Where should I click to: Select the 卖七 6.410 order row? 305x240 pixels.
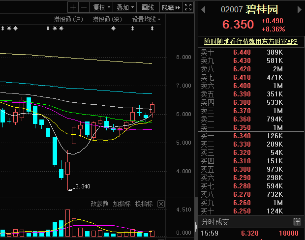pyautogui.click(x=251, y=77)
